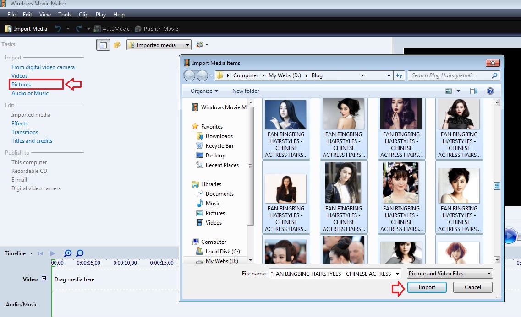
Task: Click From digital video camera link
Action: click(x=43, y=67)
